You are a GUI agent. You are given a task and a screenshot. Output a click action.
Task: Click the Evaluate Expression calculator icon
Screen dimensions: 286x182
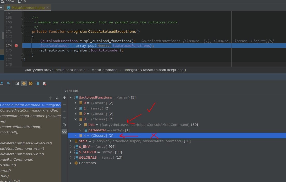[17, 83]
